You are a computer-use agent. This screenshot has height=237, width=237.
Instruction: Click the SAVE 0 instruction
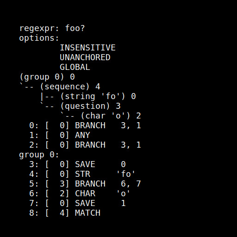pyautogui.click(x=77, y=164)
